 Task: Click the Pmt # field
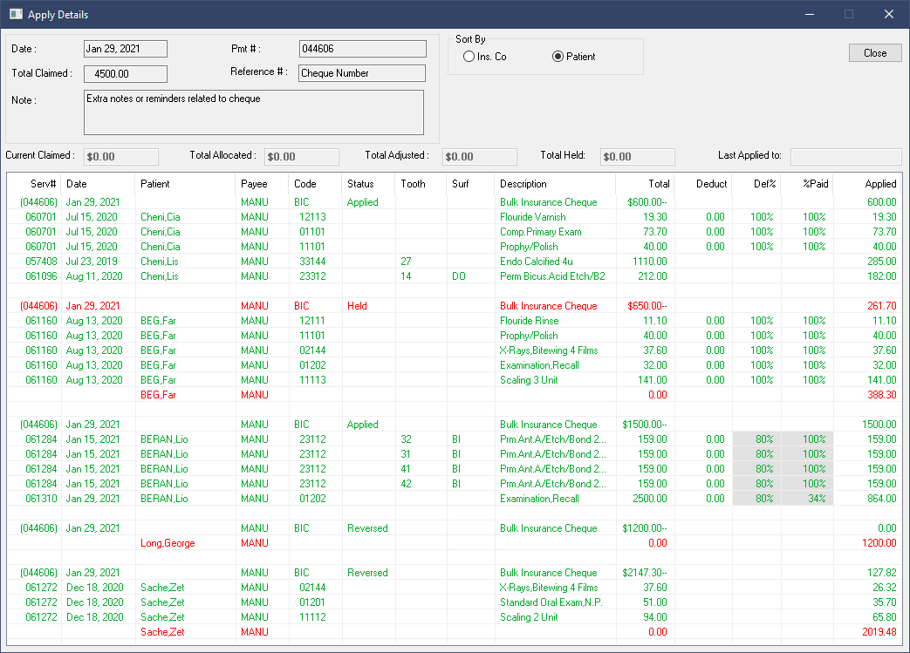pyautogui.click(x=362, y=49)
